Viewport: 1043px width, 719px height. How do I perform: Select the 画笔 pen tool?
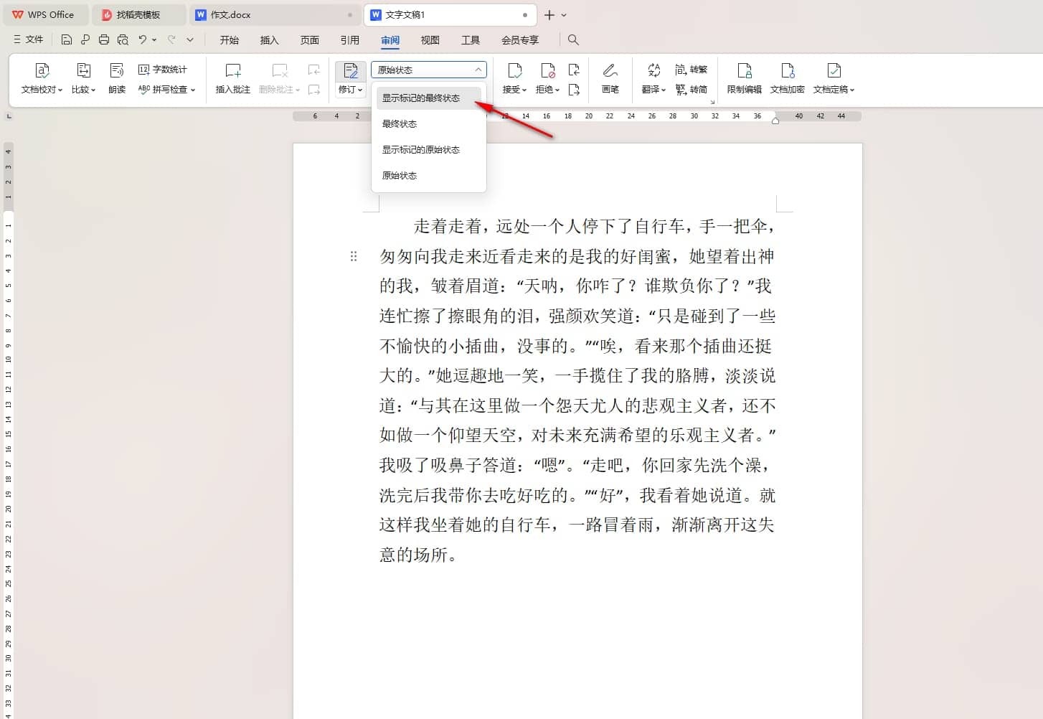click(610, 70)
